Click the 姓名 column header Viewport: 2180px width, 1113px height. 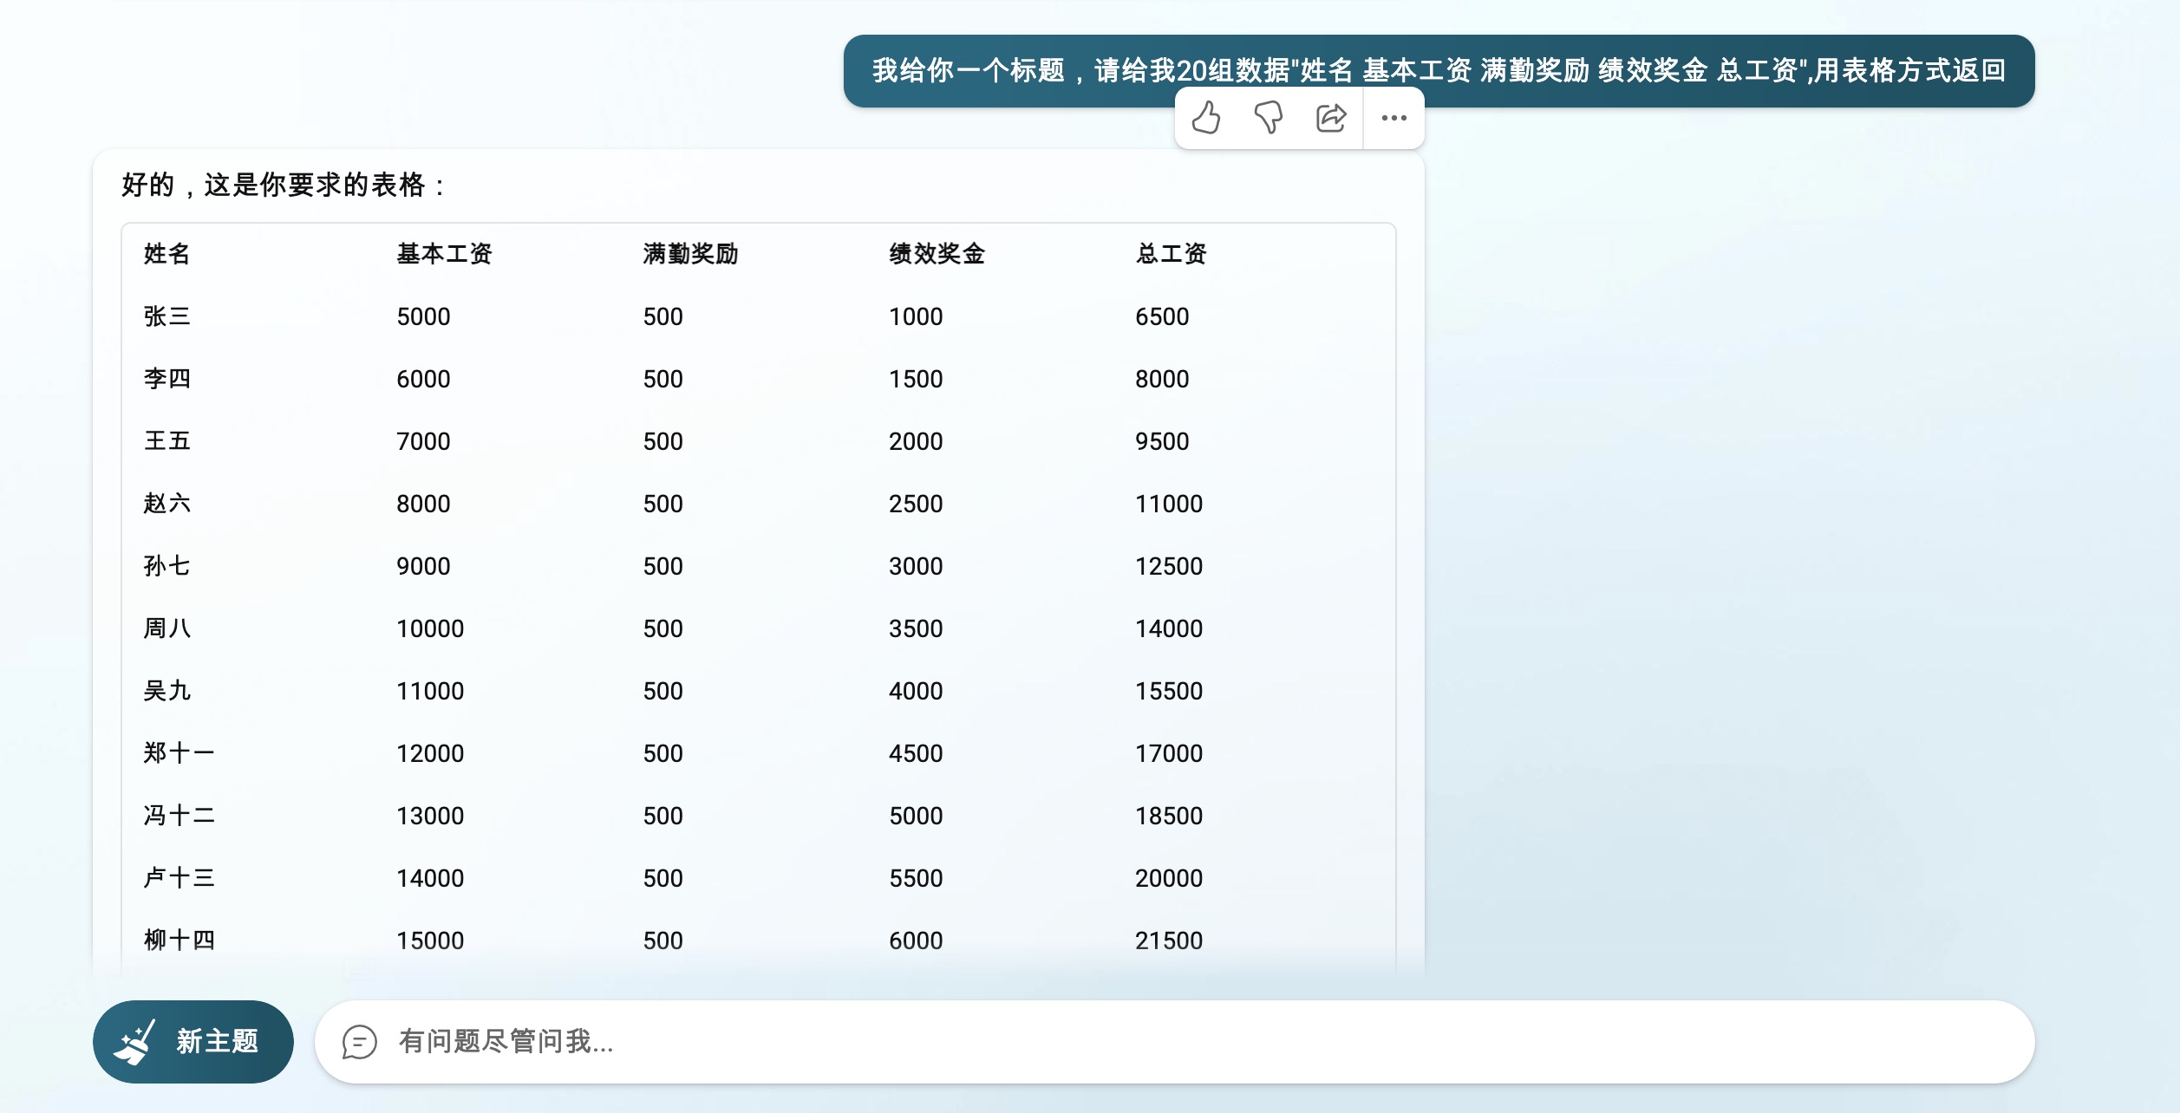tap(166, 254)
